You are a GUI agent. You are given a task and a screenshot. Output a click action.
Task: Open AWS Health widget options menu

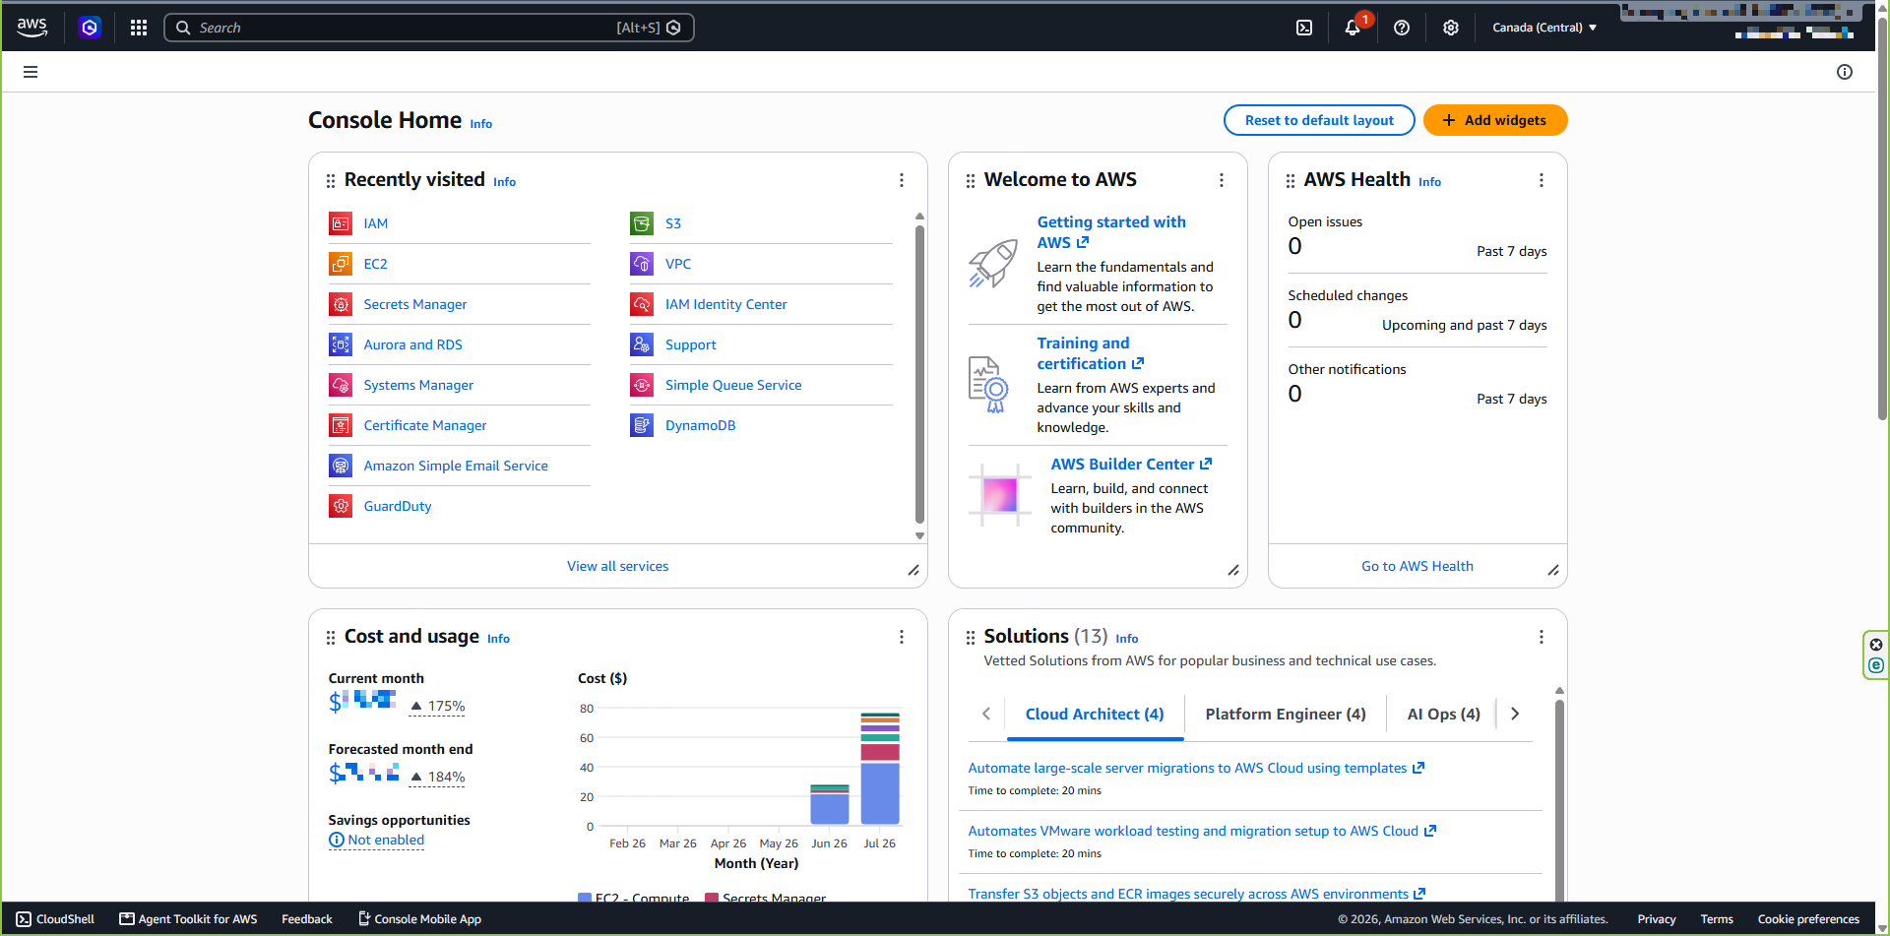pyautogui.click(x=1541, y=180)
